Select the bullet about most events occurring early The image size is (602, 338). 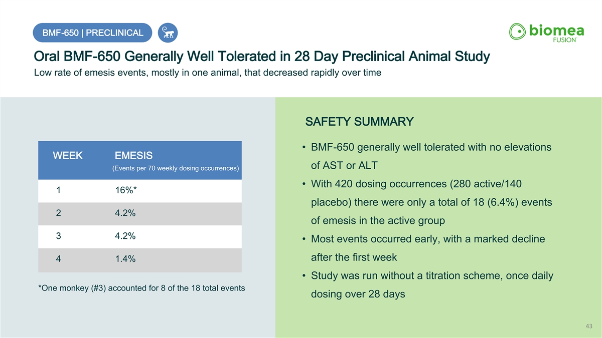coord(426,248)
